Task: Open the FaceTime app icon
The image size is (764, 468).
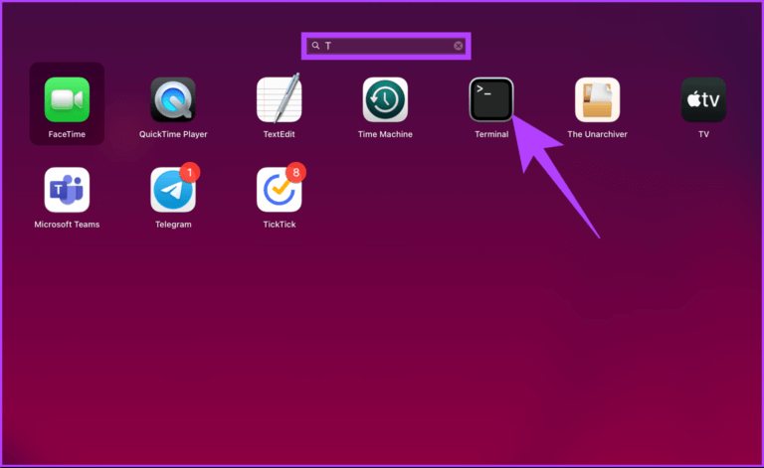Action: 67,99
